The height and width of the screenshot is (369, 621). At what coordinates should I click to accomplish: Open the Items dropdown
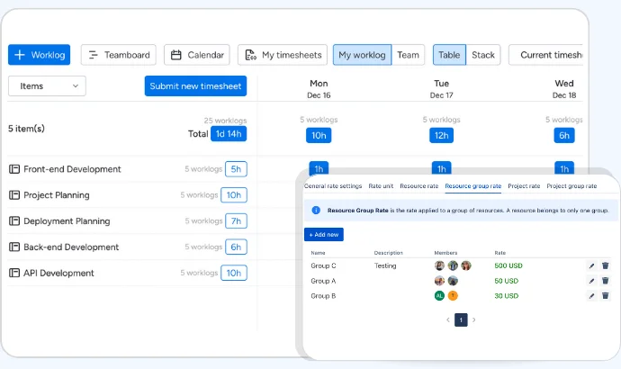[47, 85]
